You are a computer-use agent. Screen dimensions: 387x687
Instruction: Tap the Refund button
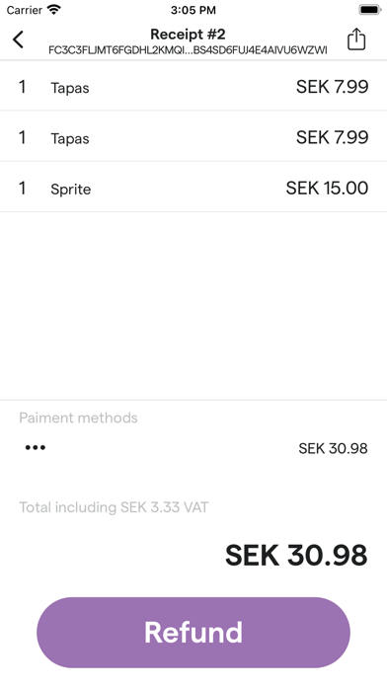tap(193, 633)
